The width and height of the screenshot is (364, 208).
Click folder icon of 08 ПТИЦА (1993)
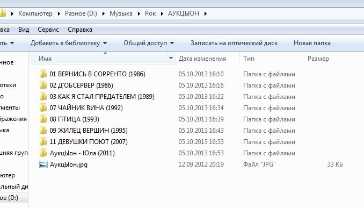pos(43,119)
